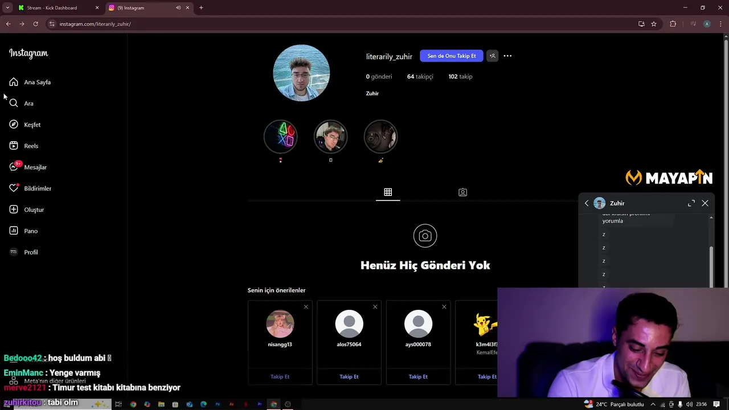The height and width of the screenshot is (410, 729).
Task: Click chat panel scrollbar thumb
Action: point(711,268)
